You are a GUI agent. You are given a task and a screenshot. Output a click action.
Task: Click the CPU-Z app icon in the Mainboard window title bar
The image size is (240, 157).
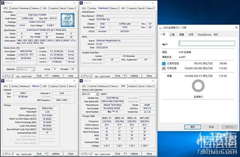(x=81, y=3)
